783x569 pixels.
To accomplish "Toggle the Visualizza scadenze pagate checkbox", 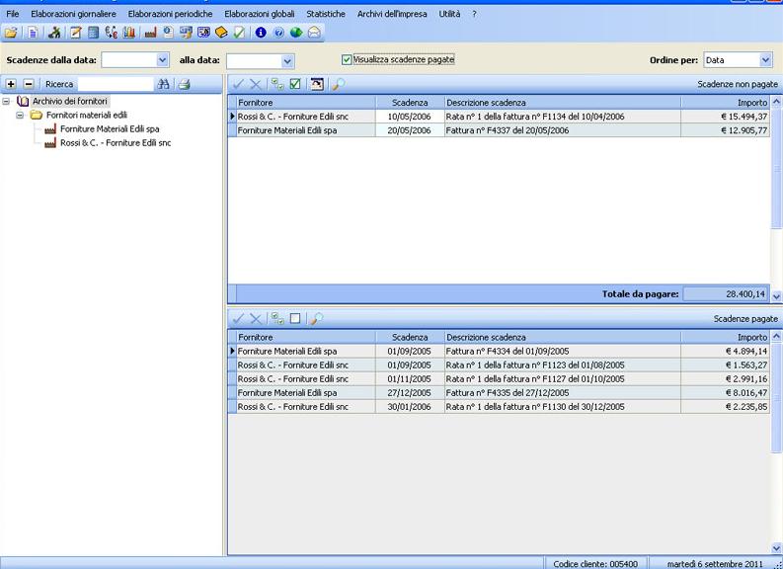I will point(347,60).
